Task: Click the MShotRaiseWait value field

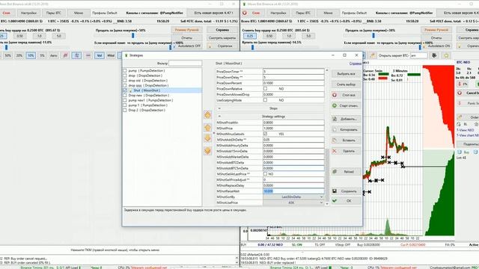Action: pyautogui.click(x=293, y=191)
